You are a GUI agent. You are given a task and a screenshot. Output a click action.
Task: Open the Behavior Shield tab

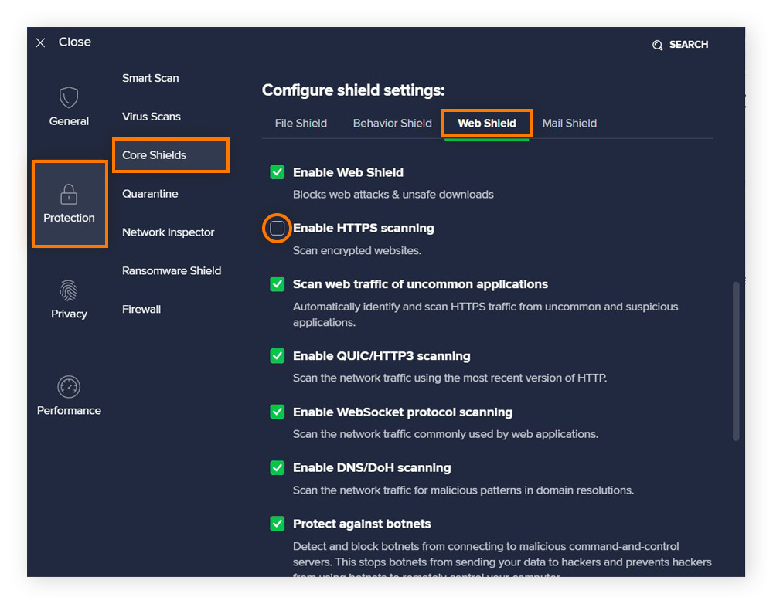coord(392,123)
